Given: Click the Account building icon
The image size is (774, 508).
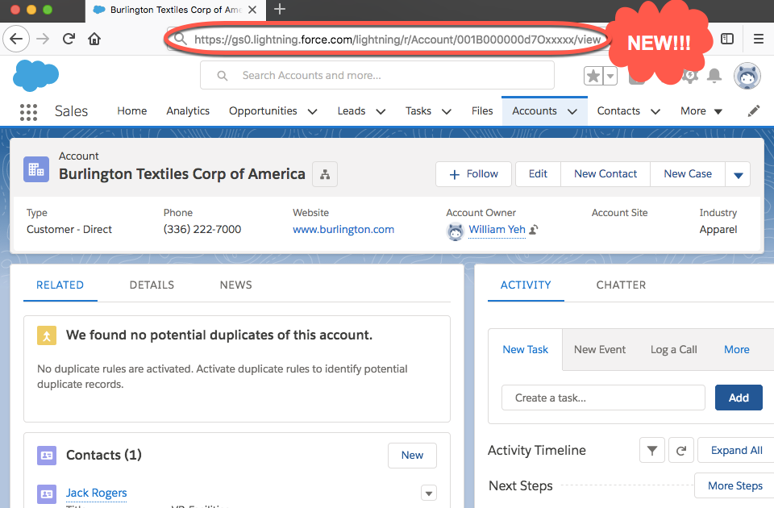Looking at the screenshot, I should [x=36, y=169].
